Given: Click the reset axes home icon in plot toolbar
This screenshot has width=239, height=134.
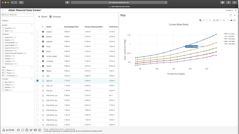Looking at the screenshot, I should click(x=224, y=20).
